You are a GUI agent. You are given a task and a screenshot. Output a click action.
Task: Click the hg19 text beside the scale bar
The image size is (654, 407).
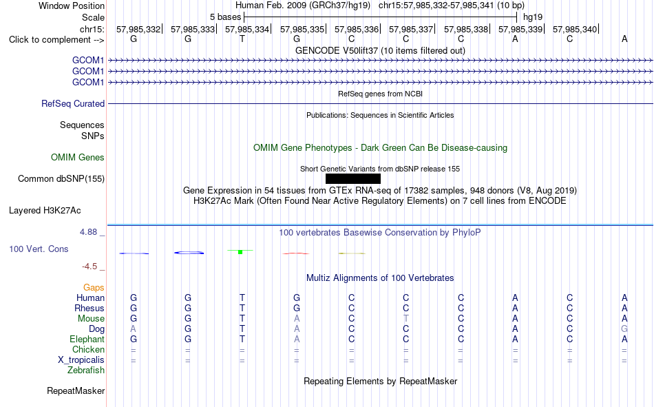pyautogui.click(x=533, y=17)
